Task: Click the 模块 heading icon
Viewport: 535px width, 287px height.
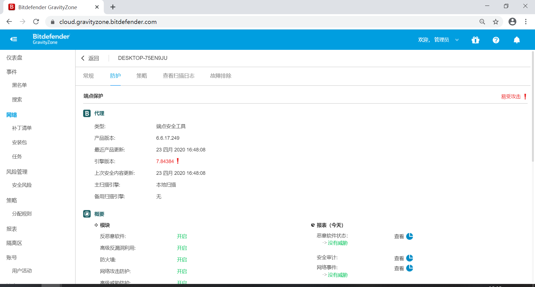Action: [96, 225]
